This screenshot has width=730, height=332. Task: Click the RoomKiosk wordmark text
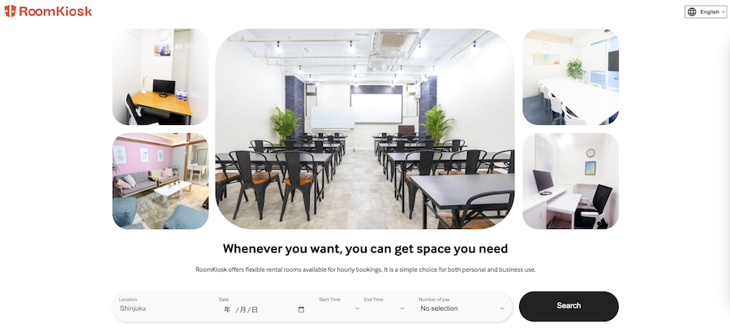point(55,11)
